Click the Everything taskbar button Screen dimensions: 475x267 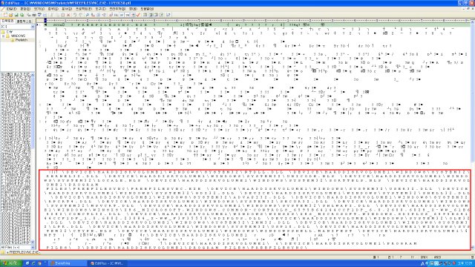(x=68, y=263)
